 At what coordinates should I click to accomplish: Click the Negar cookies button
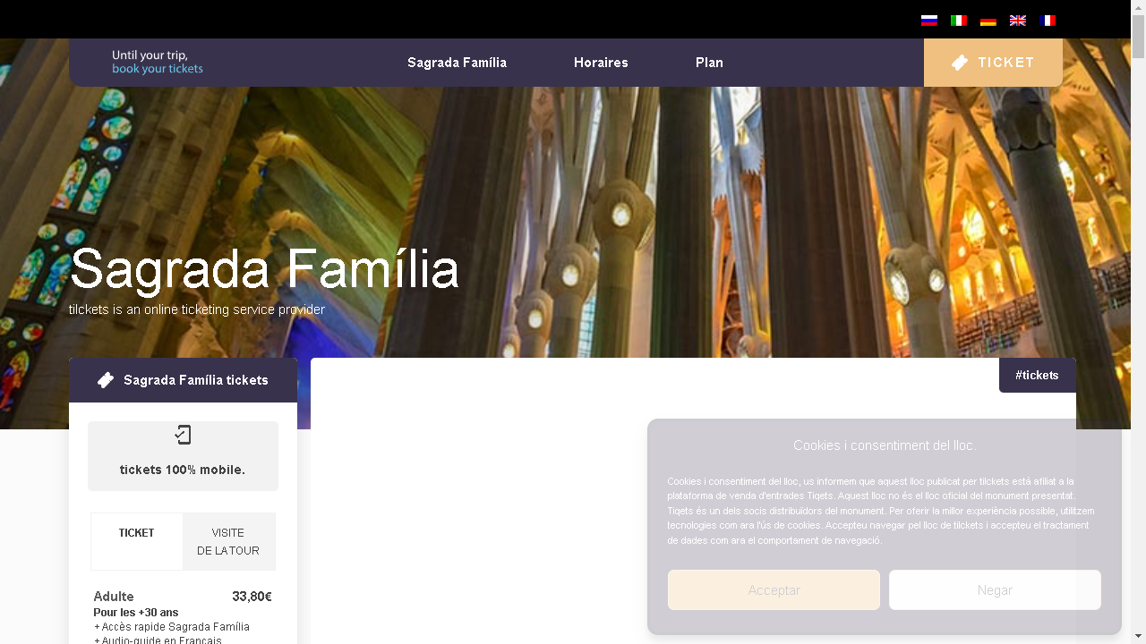pyautogui.click(x=995, y=590)
